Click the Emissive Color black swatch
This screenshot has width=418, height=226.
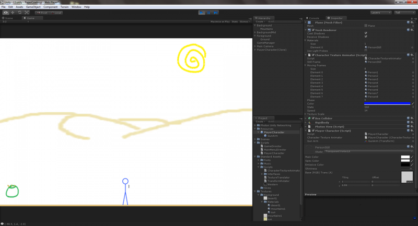click(405, 165)
